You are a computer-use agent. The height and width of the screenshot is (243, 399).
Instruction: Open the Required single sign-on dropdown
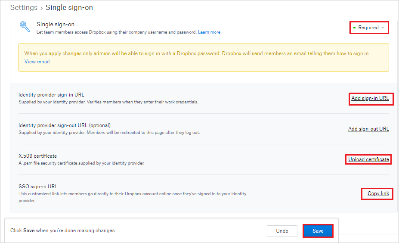coord(369,28)
